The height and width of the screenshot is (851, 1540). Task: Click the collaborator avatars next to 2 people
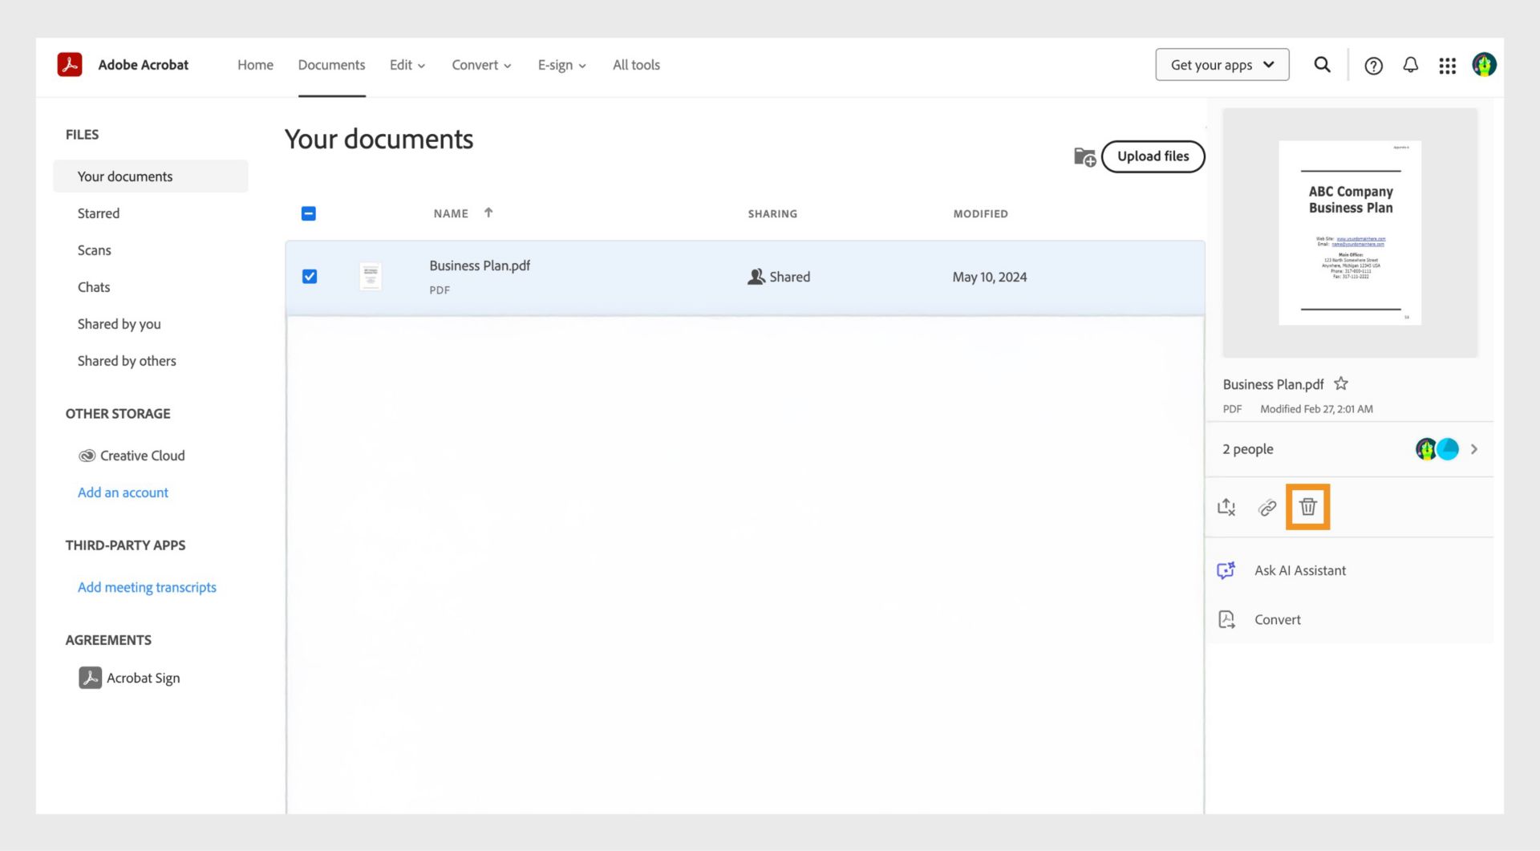(1437, 449)
